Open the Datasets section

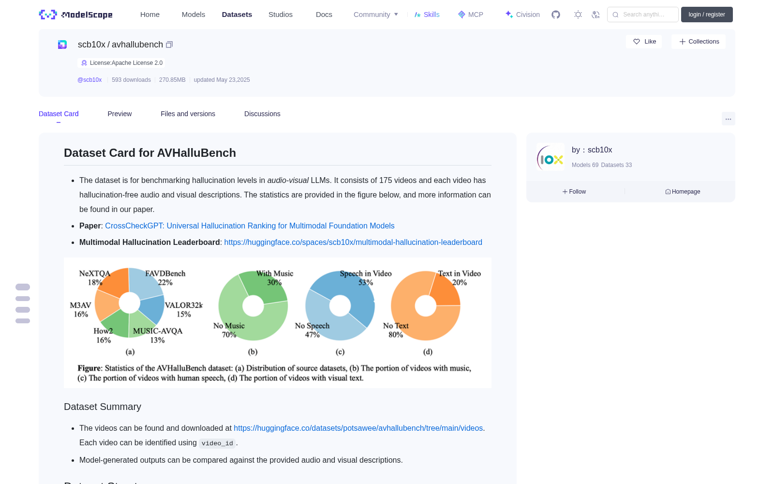[237, 15]
